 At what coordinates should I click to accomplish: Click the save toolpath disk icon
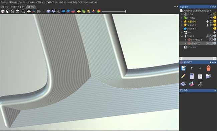(183, 68)
